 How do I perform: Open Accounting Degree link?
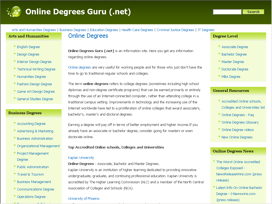tap(31, 124)
